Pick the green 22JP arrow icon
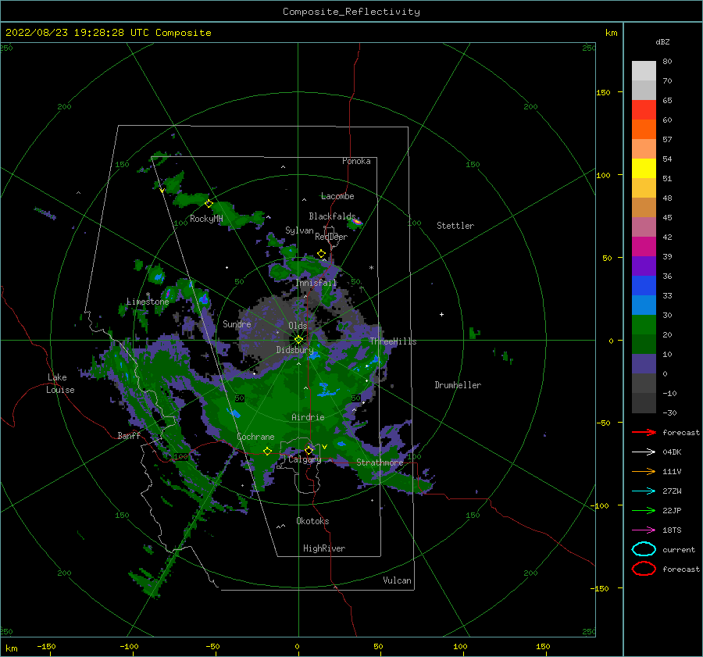The image size is (703, 657). tap(644, 510)
